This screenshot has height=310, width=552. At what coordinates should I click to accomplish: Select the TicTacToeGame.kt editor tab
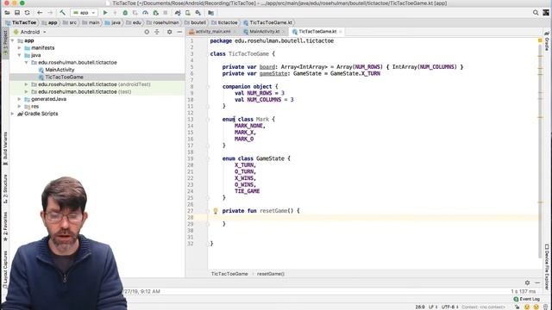tap(317, 32)
